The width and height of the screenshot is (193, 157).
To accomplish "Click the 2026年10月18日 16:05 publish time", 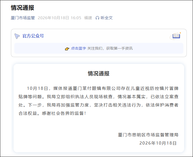I will (59, 18).
